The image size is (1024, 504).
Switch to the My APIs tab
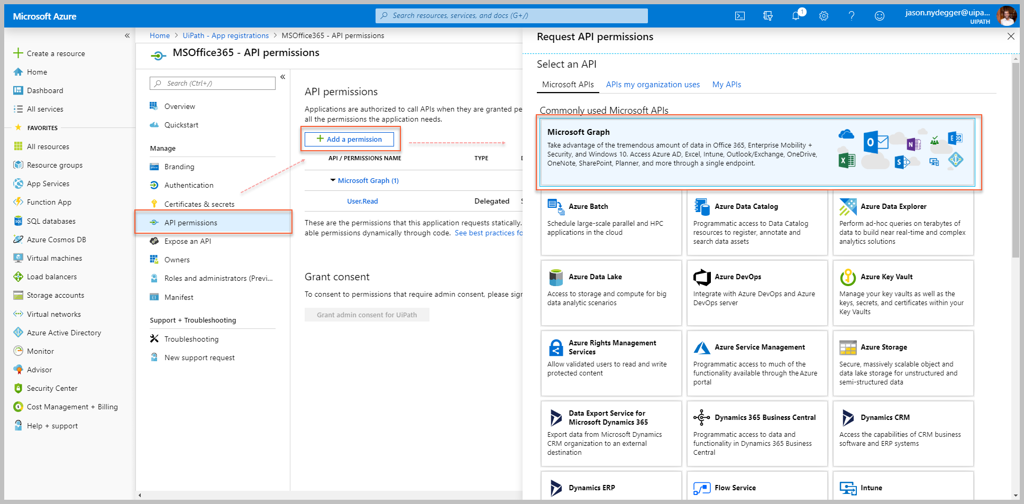coord(726,85)
